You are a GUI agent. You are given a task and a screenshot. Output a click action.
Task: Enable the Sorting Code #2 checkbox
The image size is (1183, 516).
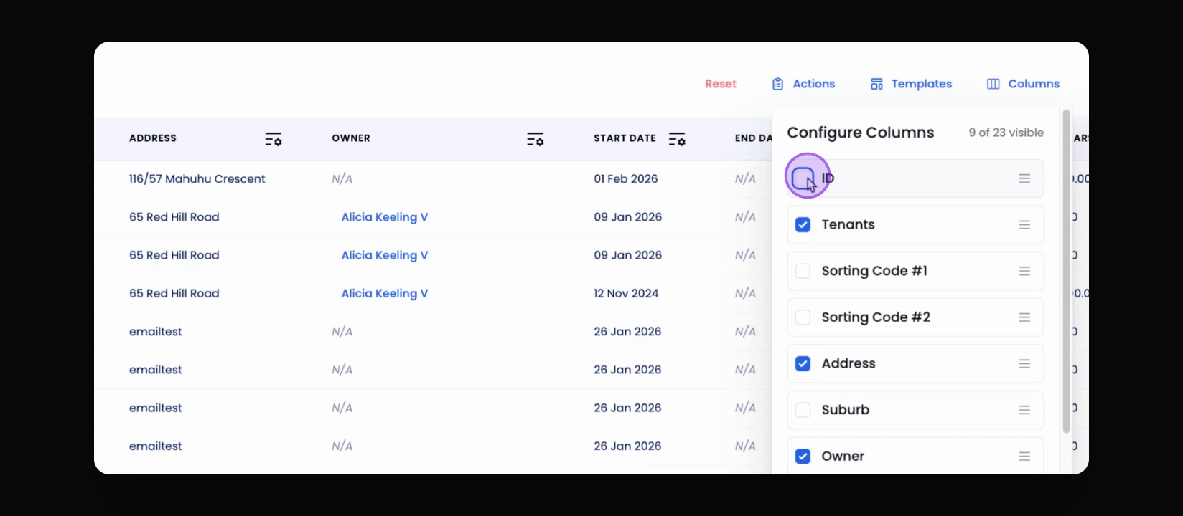(803, 317)
